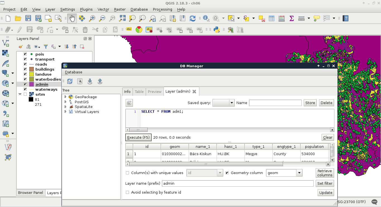The width and height of the screenshot is (381, 207).
Task: Click the Zoom Full extent icon
Action: 122,18
